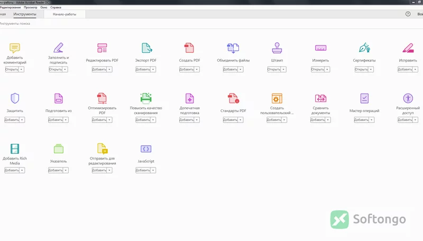Screen dimensions: 423x241
Task: Select the PDF Standards icon
Action: point(233,98)
